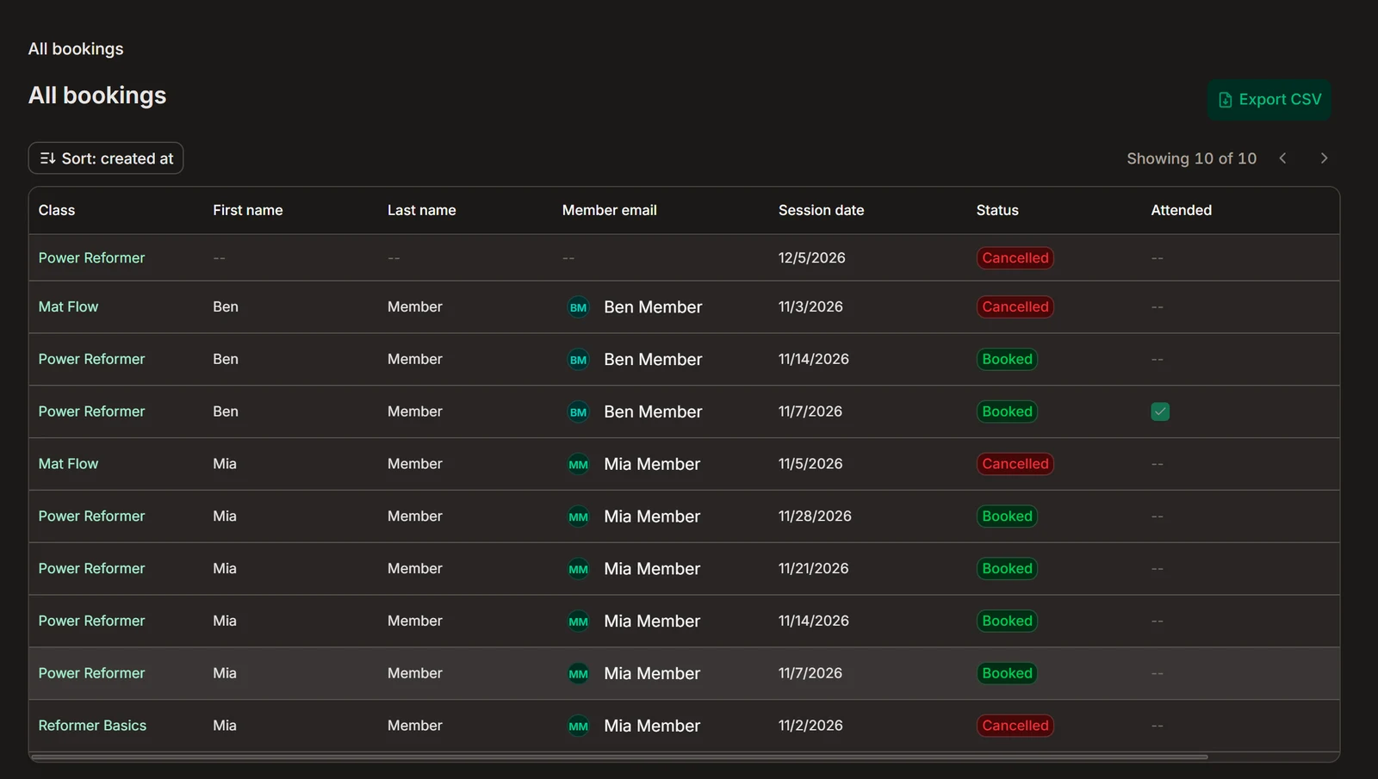Click the Export CSV button

coord(1269,100)
